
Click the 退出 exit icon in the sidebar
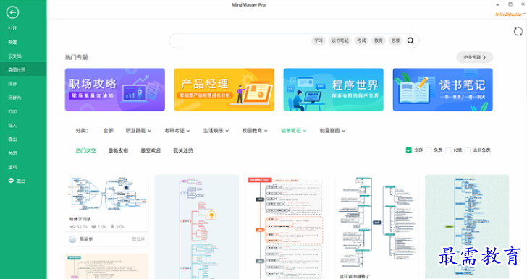(x=11, y=181)
